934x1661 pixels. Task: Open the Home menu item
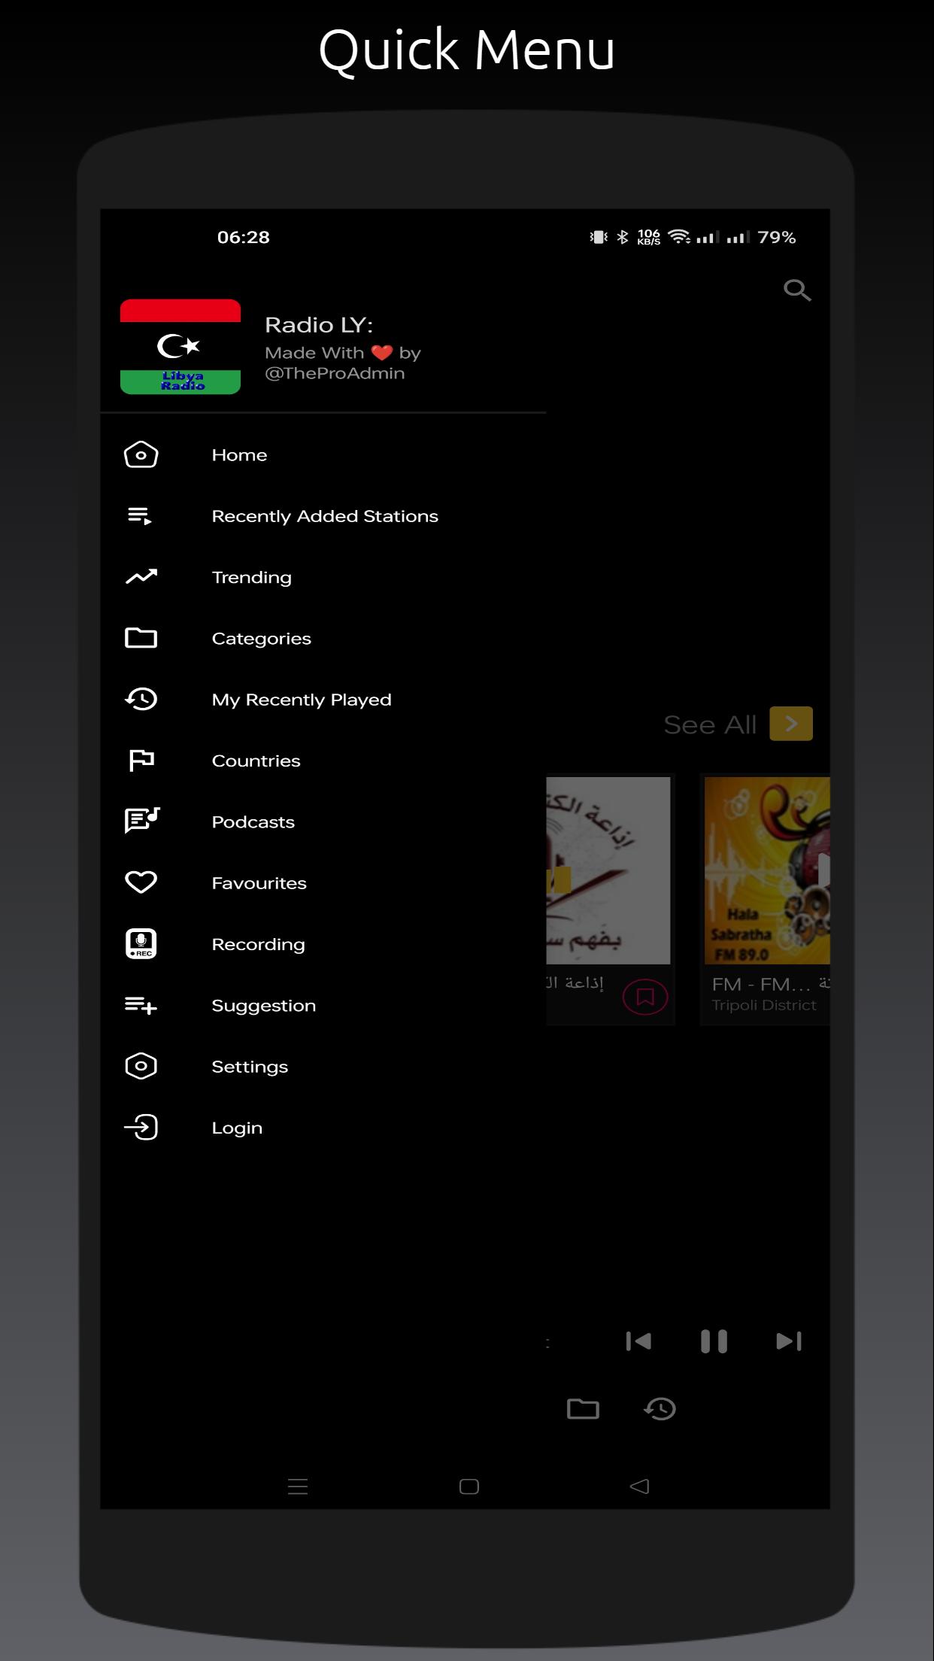pyautogui.click(x=239, y=455)
